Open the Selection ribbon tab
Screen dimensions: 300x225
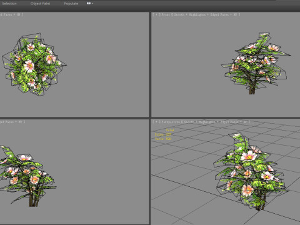(x=9, y=4)
